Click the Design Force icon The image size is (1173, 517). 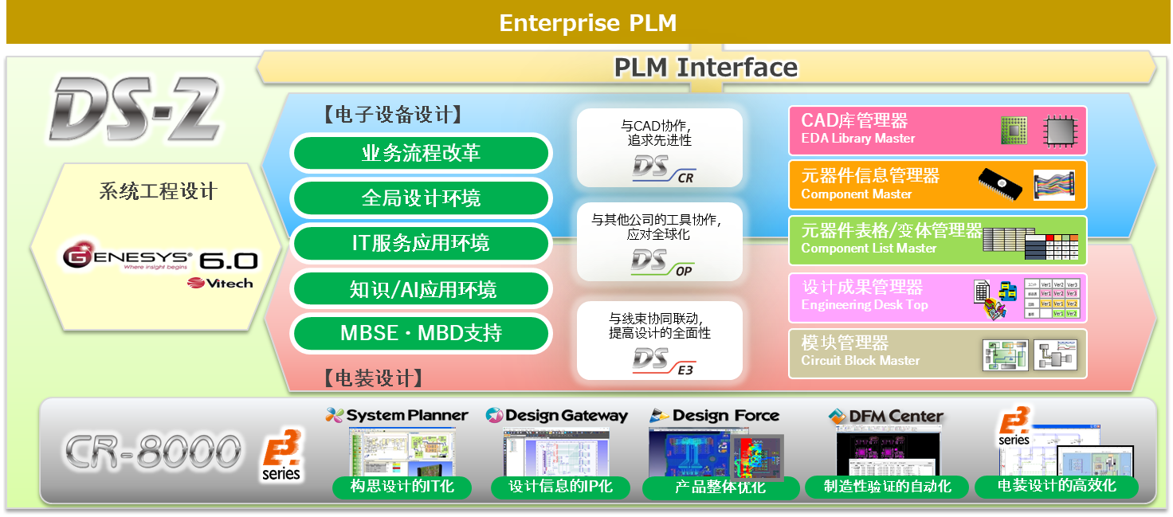(x=659, y=415)
